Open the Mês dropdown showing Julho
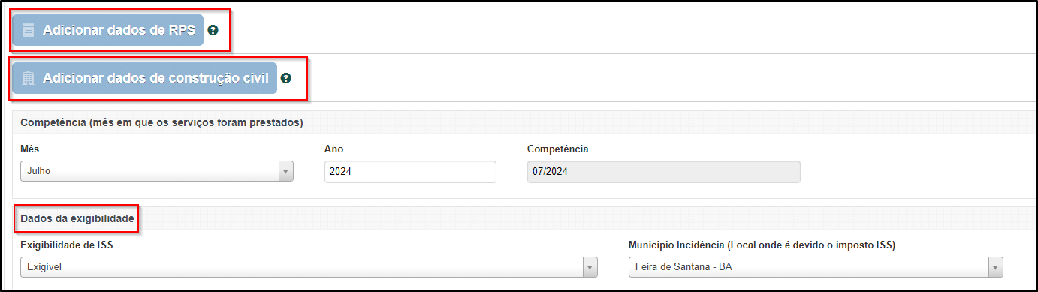The width and height of the screenshot is (1038, 292). tap(156, 171)
